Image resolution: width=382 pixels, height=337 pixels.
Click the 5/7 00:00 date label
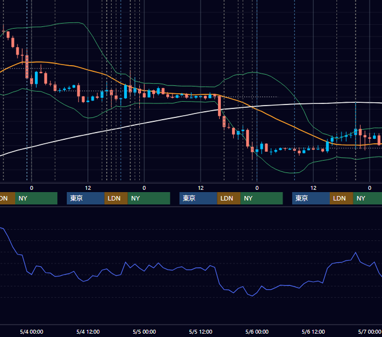(370, 331)
